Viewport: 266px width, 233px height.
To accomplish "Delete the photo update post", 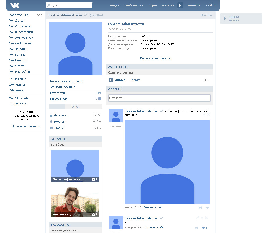I will point(209,115).
